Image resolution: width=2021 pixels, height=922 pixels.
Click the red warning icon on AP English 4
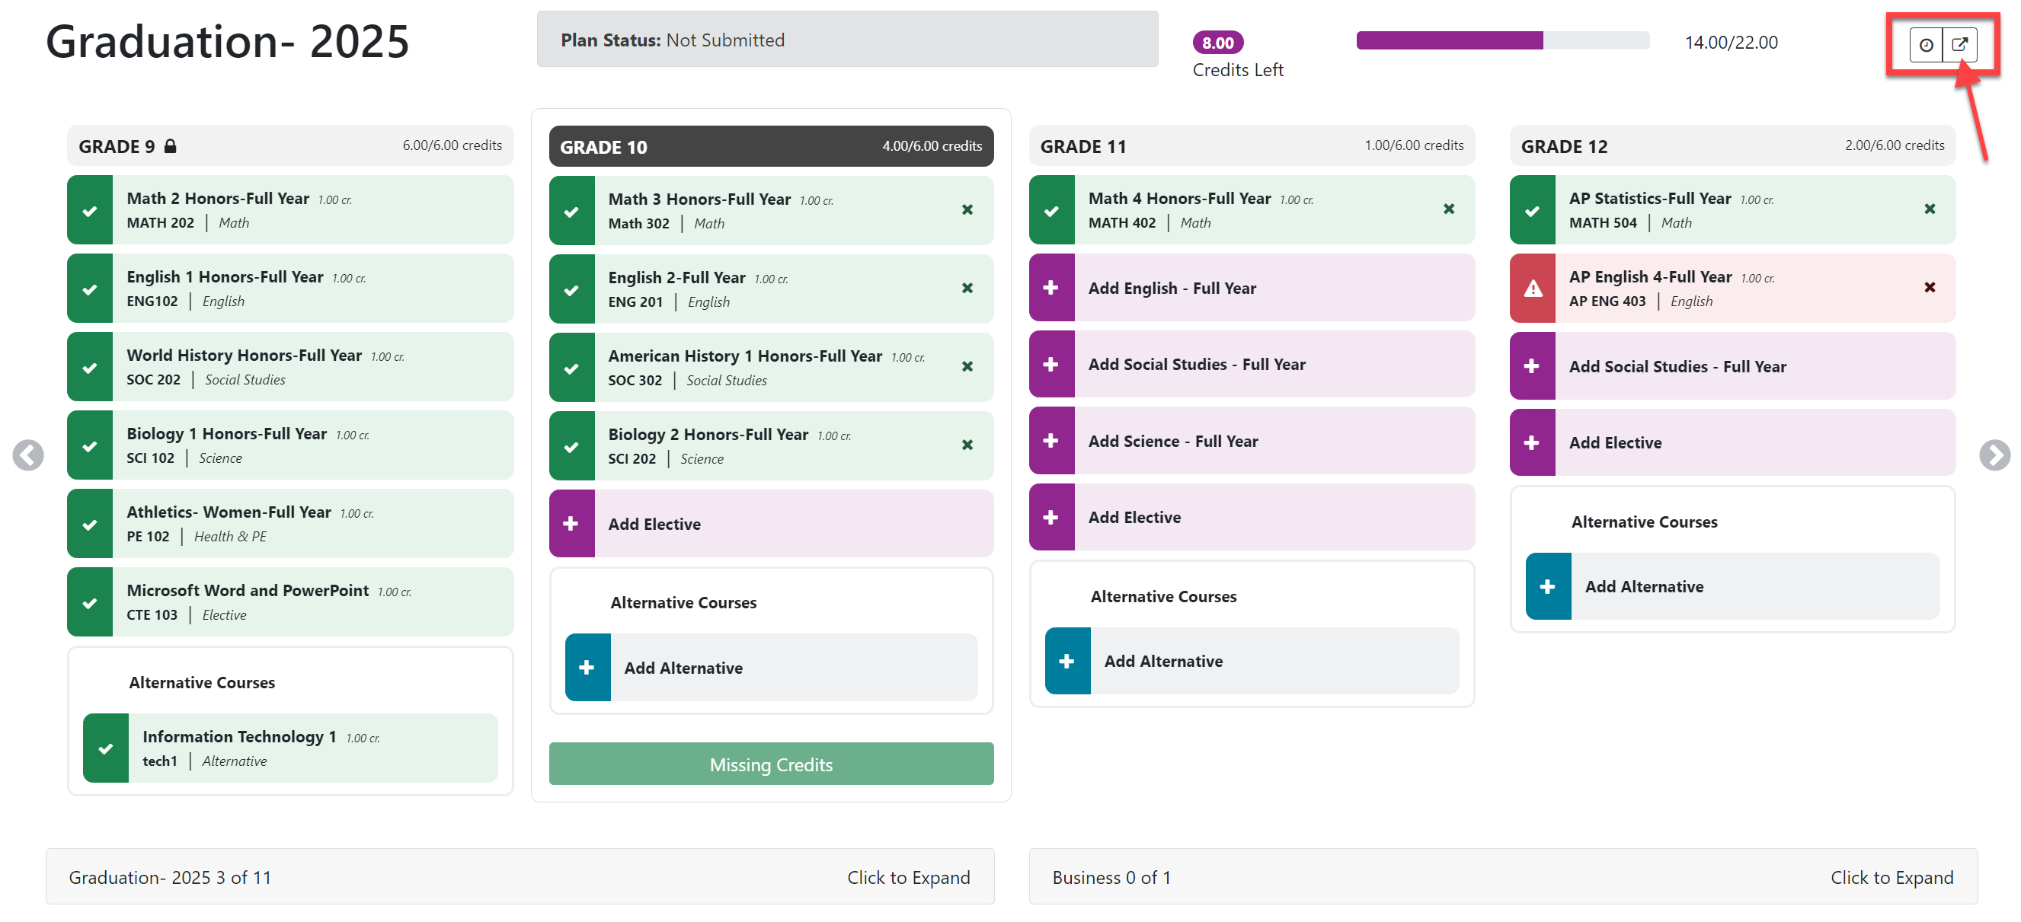[x=1532, y=289]
